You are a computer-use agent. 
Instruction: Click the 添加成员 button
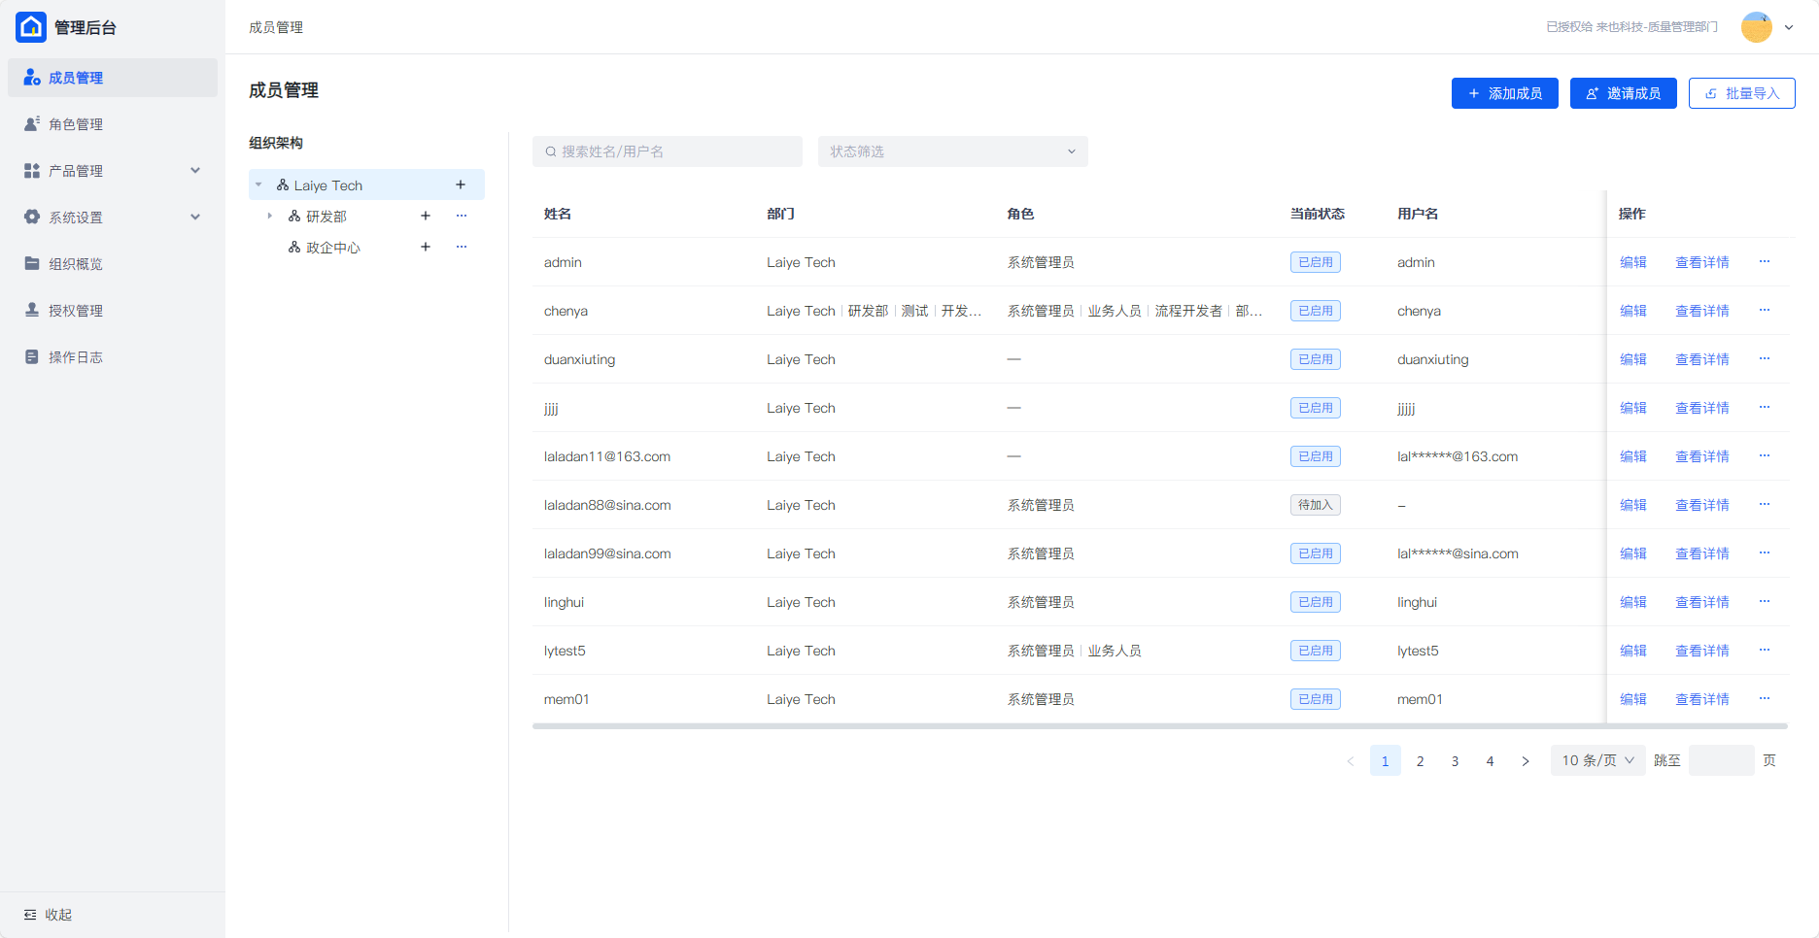[1505, 93]
